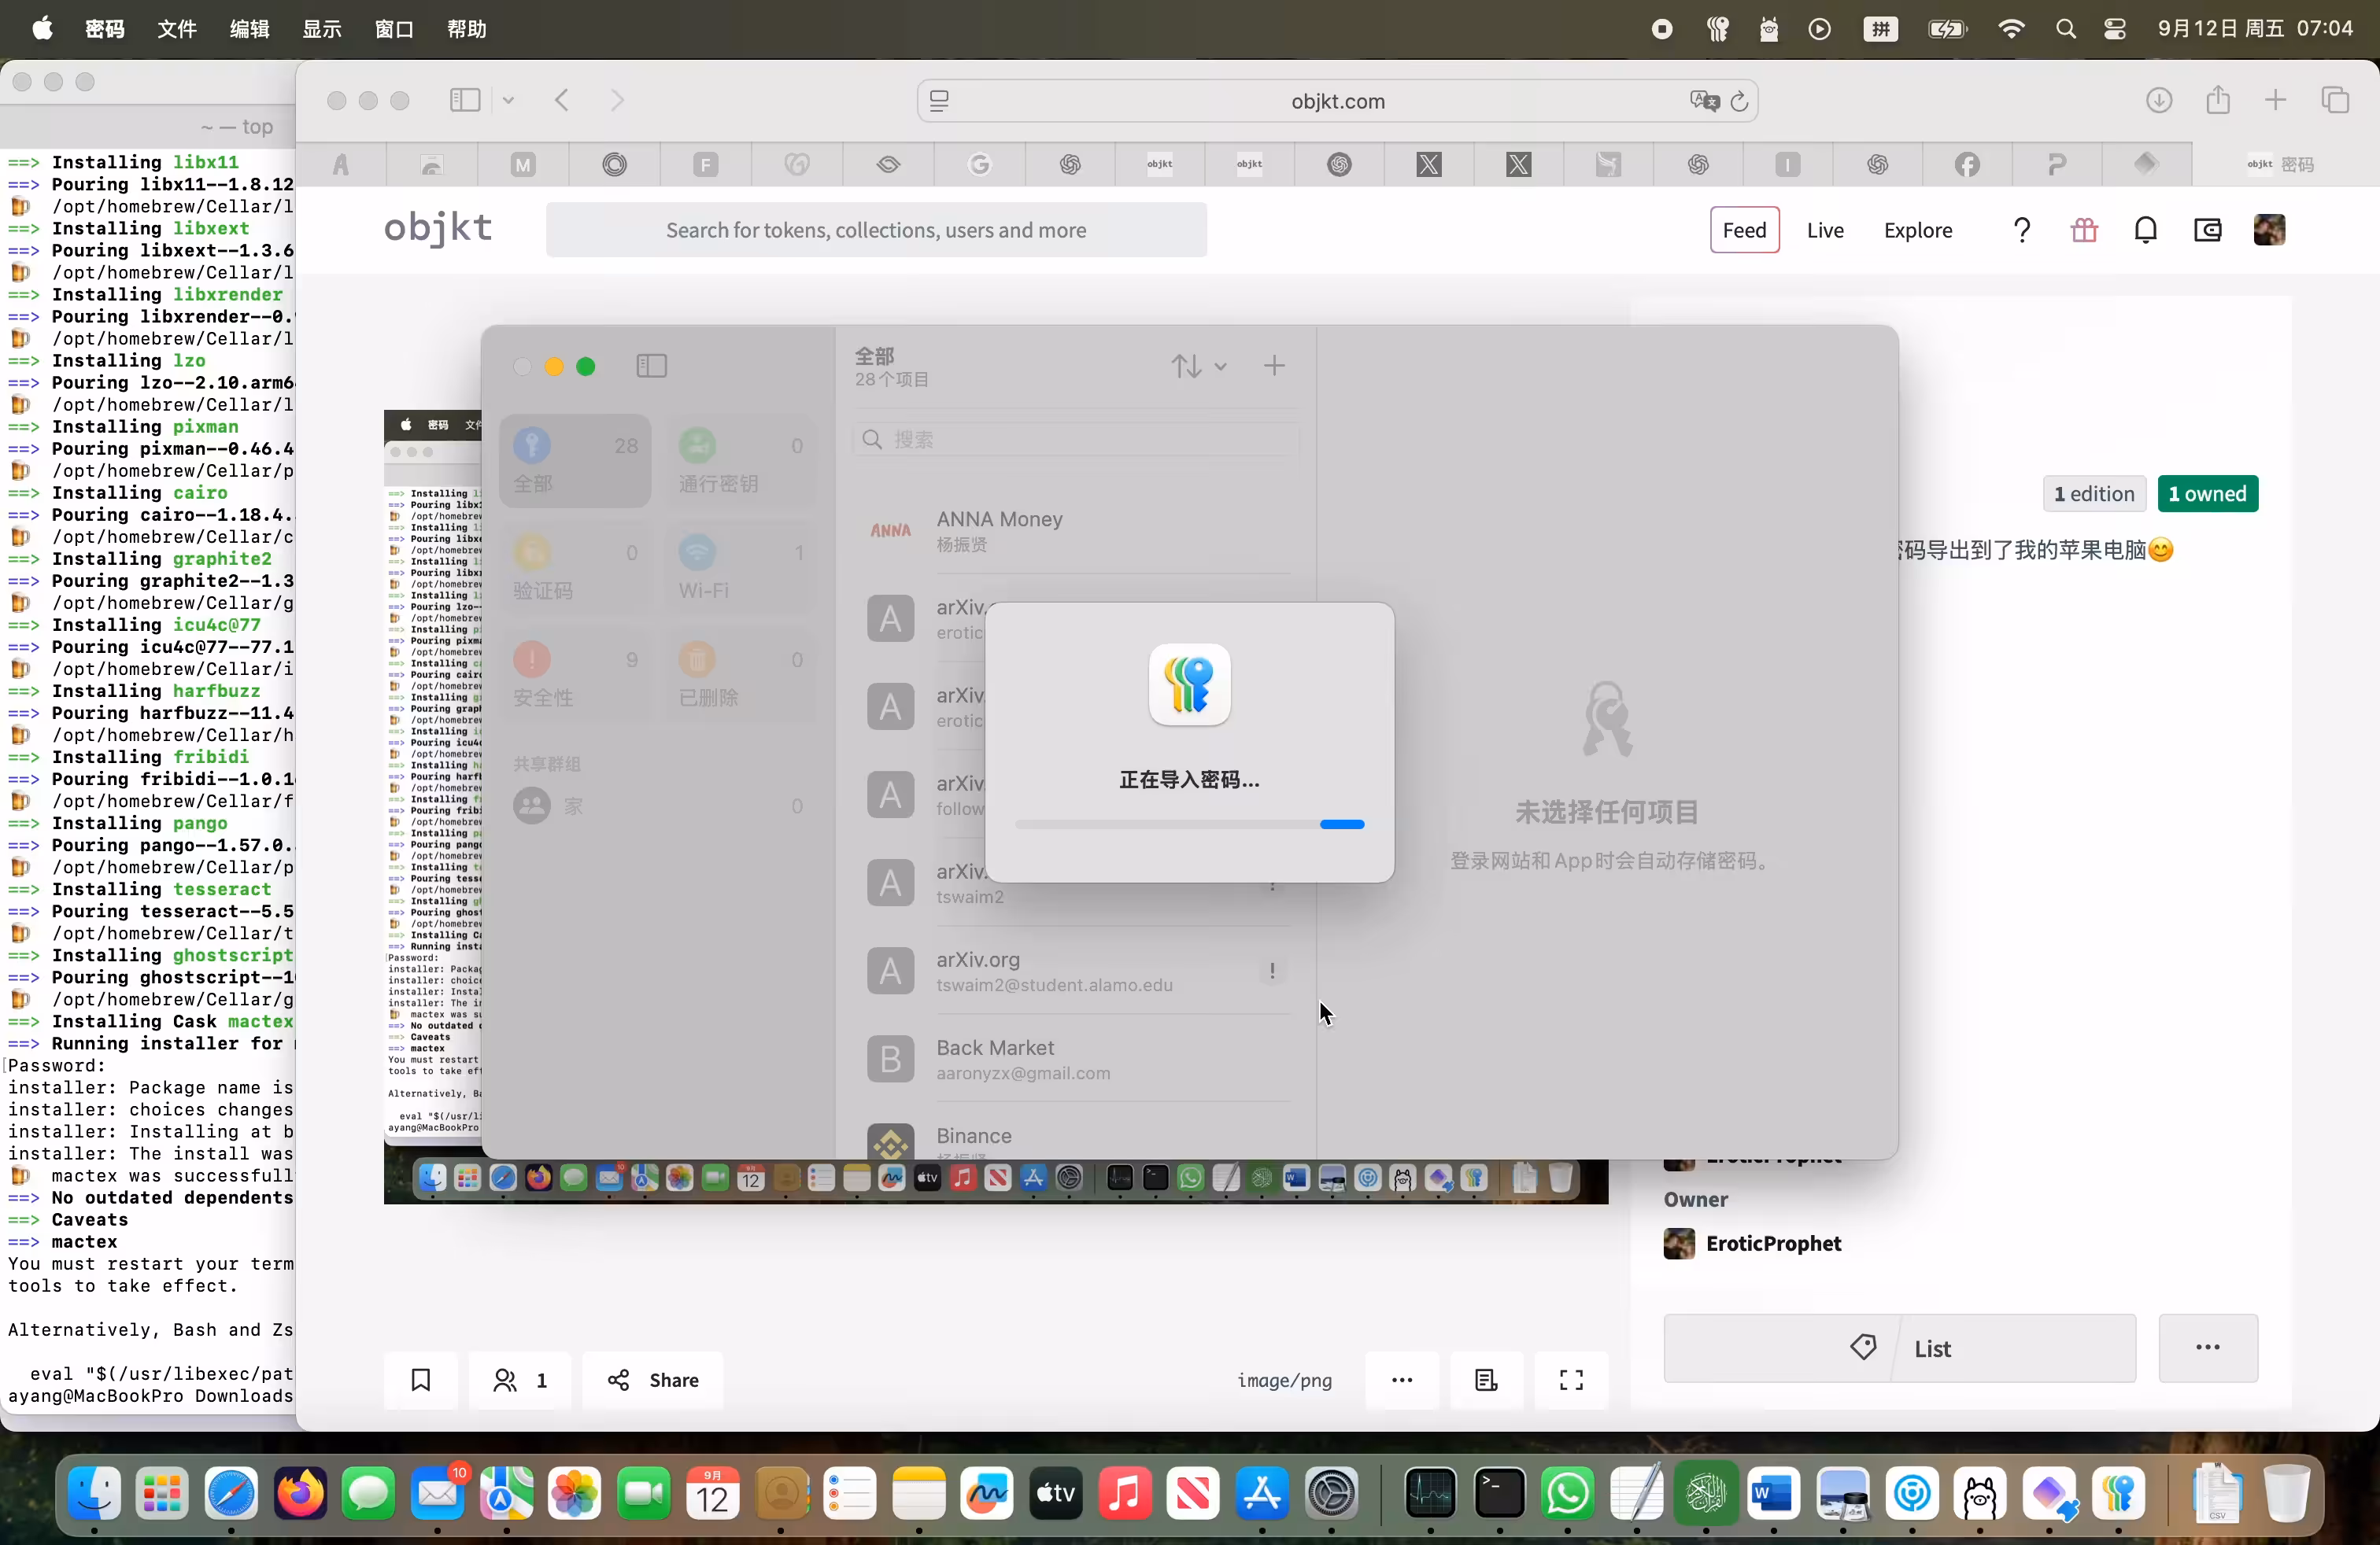Image resolution: width=2380 pixels, height=1545 pixels.
Task: Toggle fullscreen view of the token image
Action: [x=1571, y=1380]
